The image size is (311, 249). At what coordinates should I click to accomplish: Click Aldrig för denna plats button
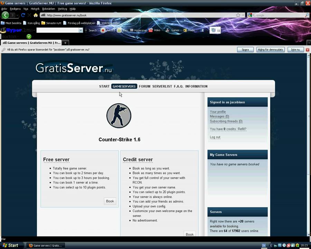point(270,50)
